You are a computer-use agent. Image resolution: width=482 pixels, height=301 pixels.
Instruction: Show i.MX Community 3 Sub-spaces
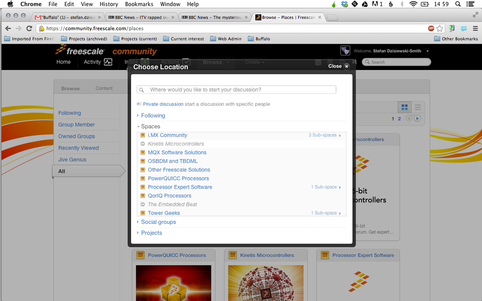coord(325,135)
